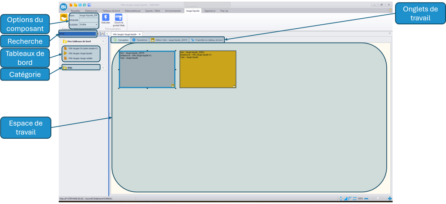The height and width of the screenshot is (204, 446).
Task: Click the orange new document icon in title bar
Action: (71, 5)
